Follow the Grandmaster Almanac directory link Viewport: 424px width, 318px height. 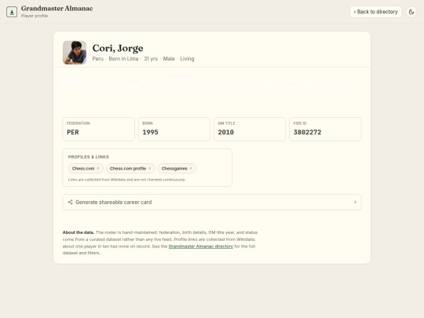tap(201, 247)
